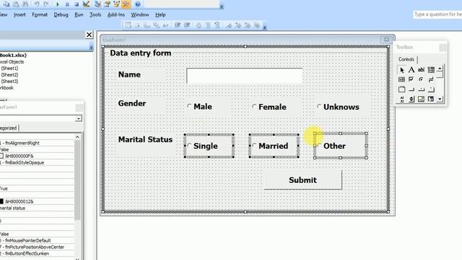462x260 pixels.
Task: Open the Debug menu
Action: pyautogui.click(x=61, y=14)
